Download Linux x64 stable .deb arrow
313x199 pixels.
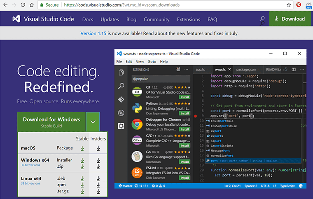82,179
